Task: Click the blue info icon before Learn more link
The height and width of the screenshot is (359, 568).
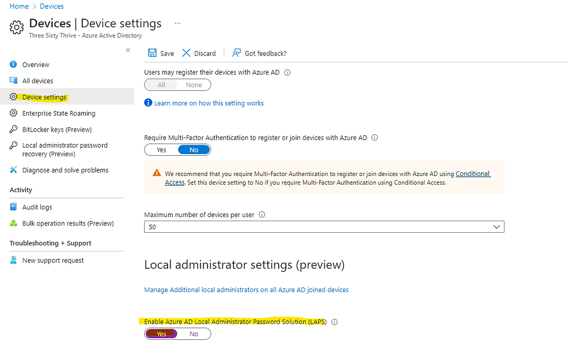Action: pos(148,103)
